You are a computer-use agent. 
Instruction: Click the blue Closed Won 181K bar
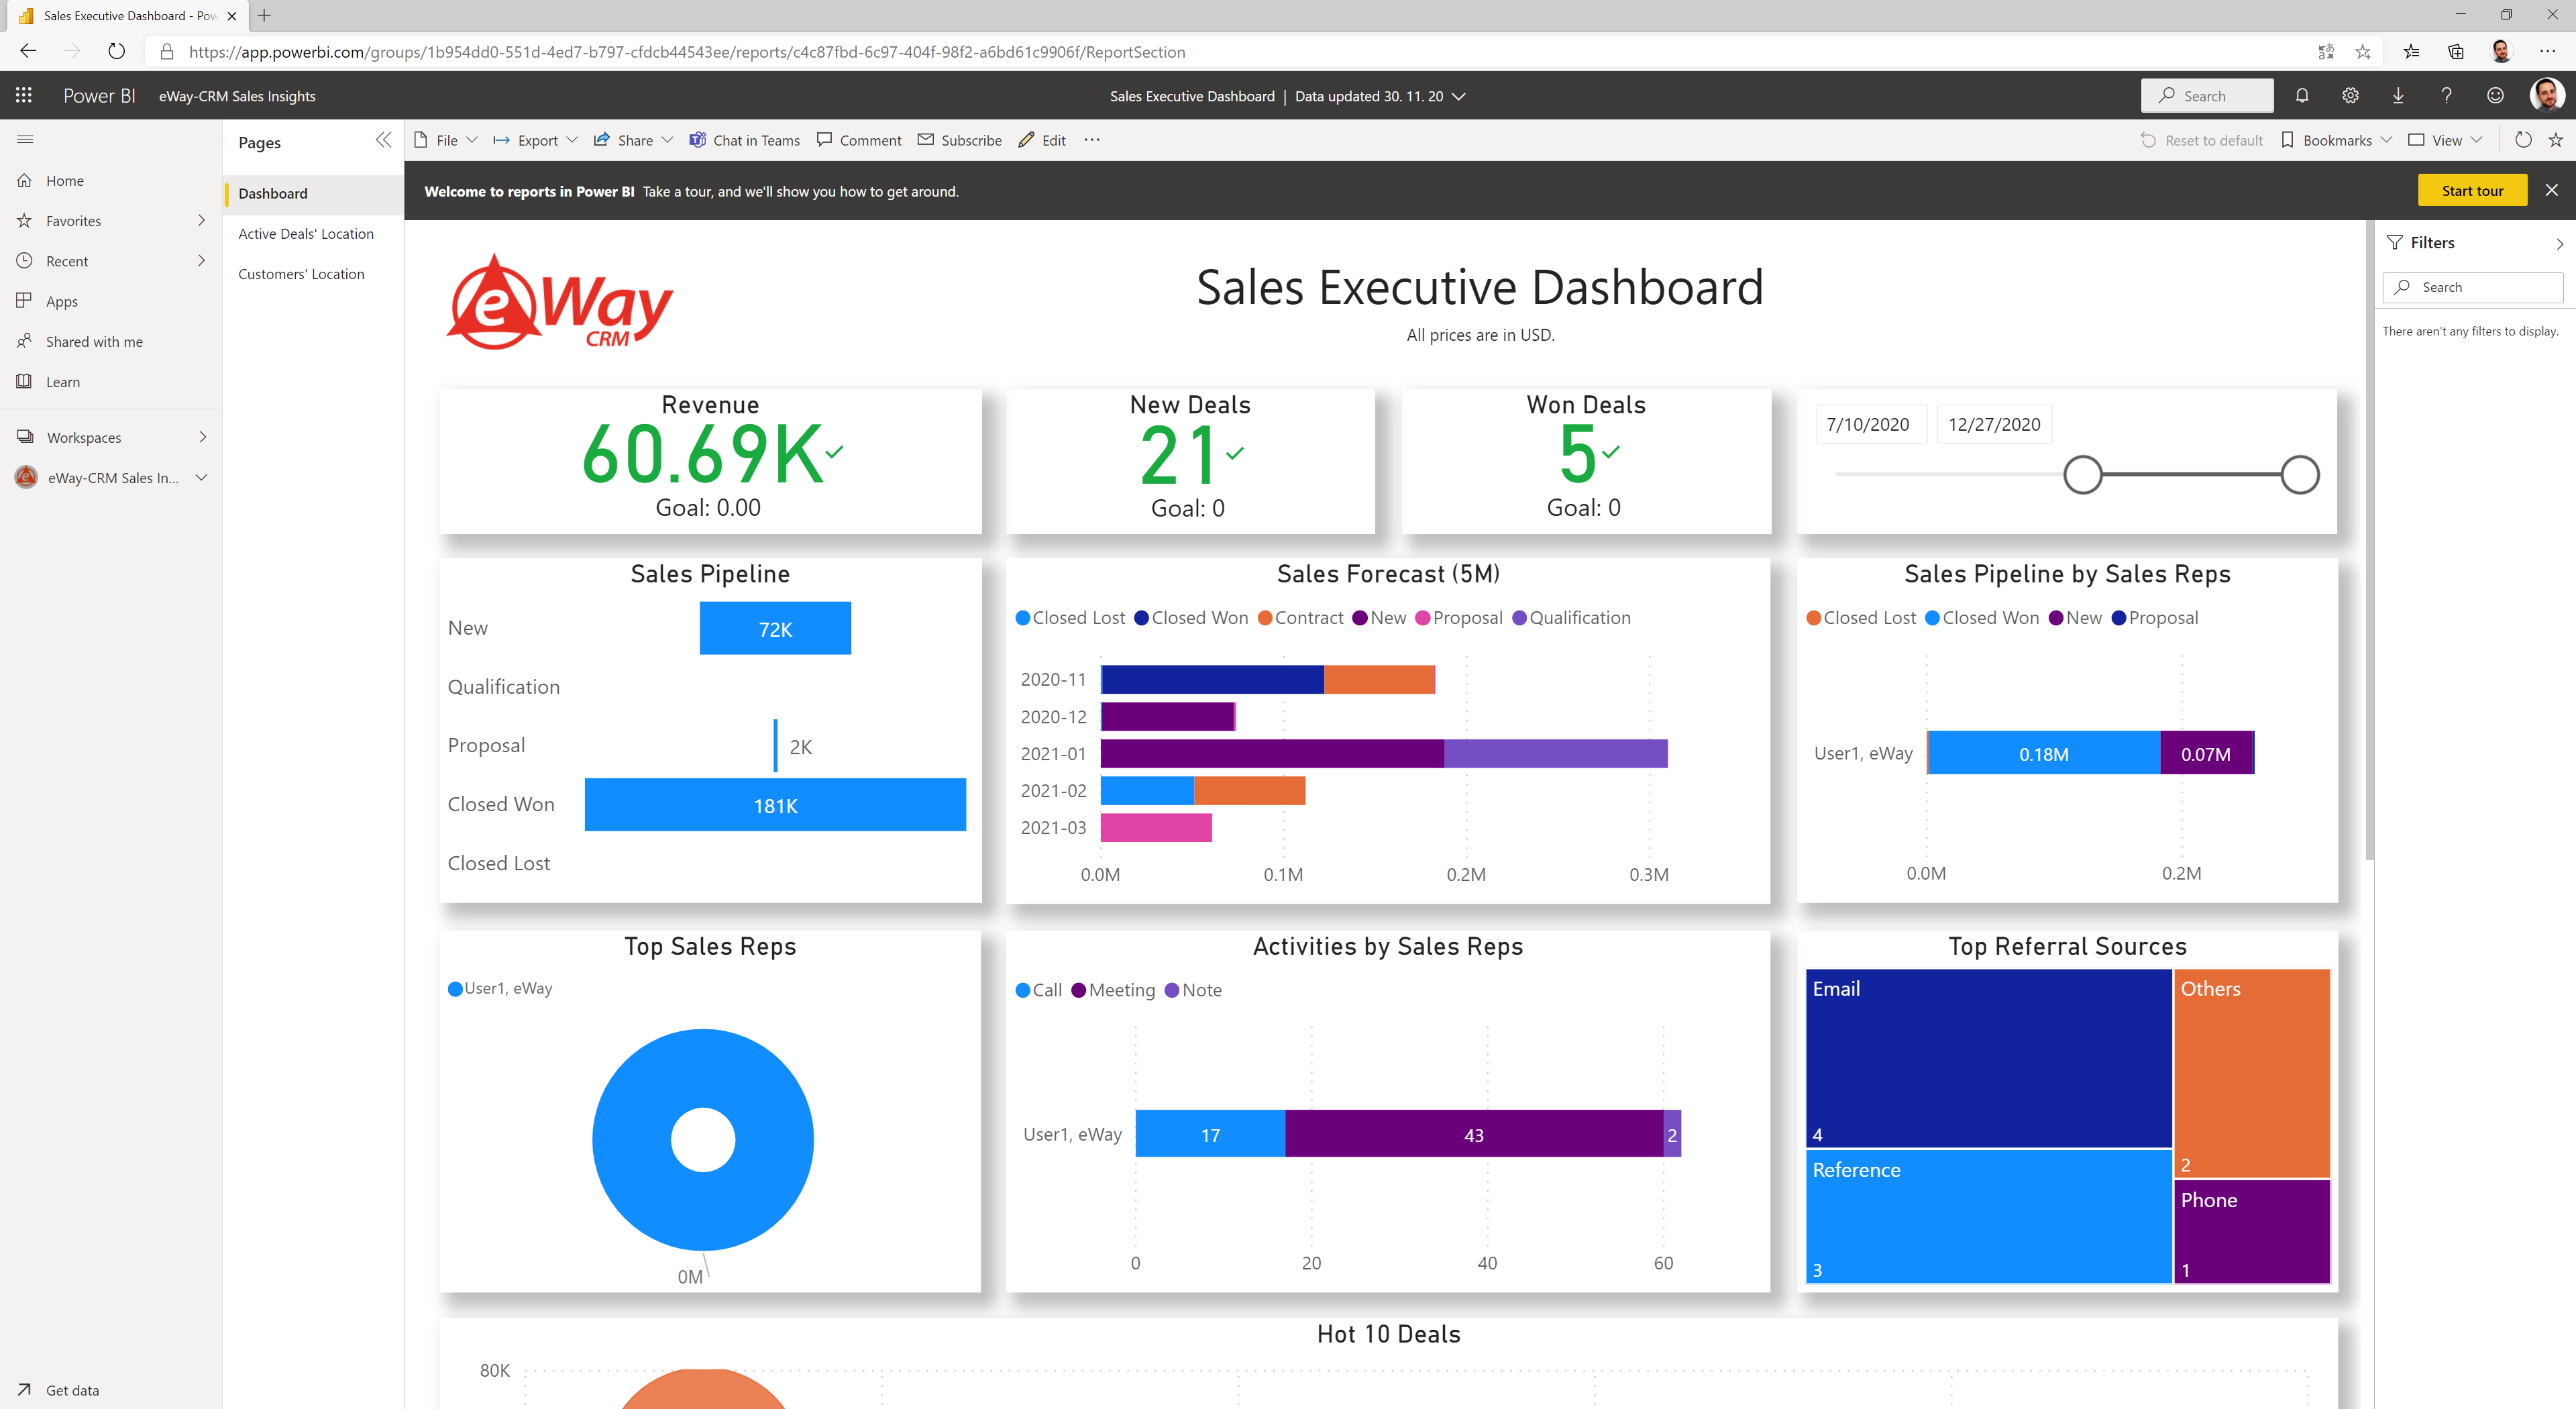click(x=775, y=805)
